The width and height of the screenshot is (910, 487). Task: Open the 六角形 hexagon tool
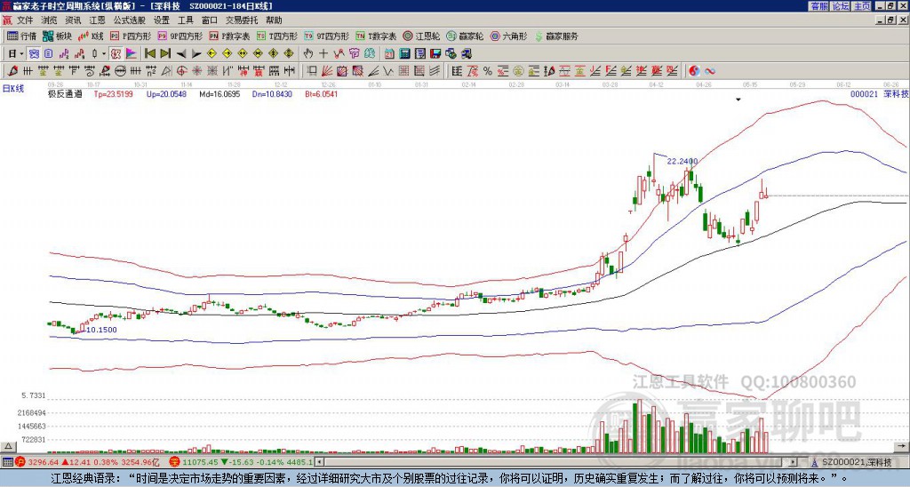(509, 36)
